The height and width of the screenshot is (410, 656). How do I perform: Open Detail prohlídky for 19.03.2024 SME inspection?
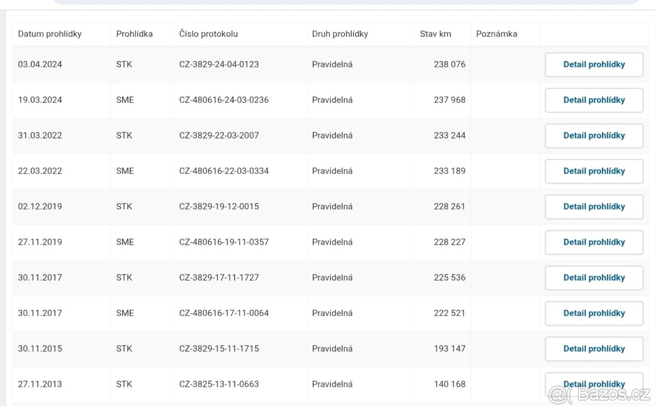coord(594,100)
